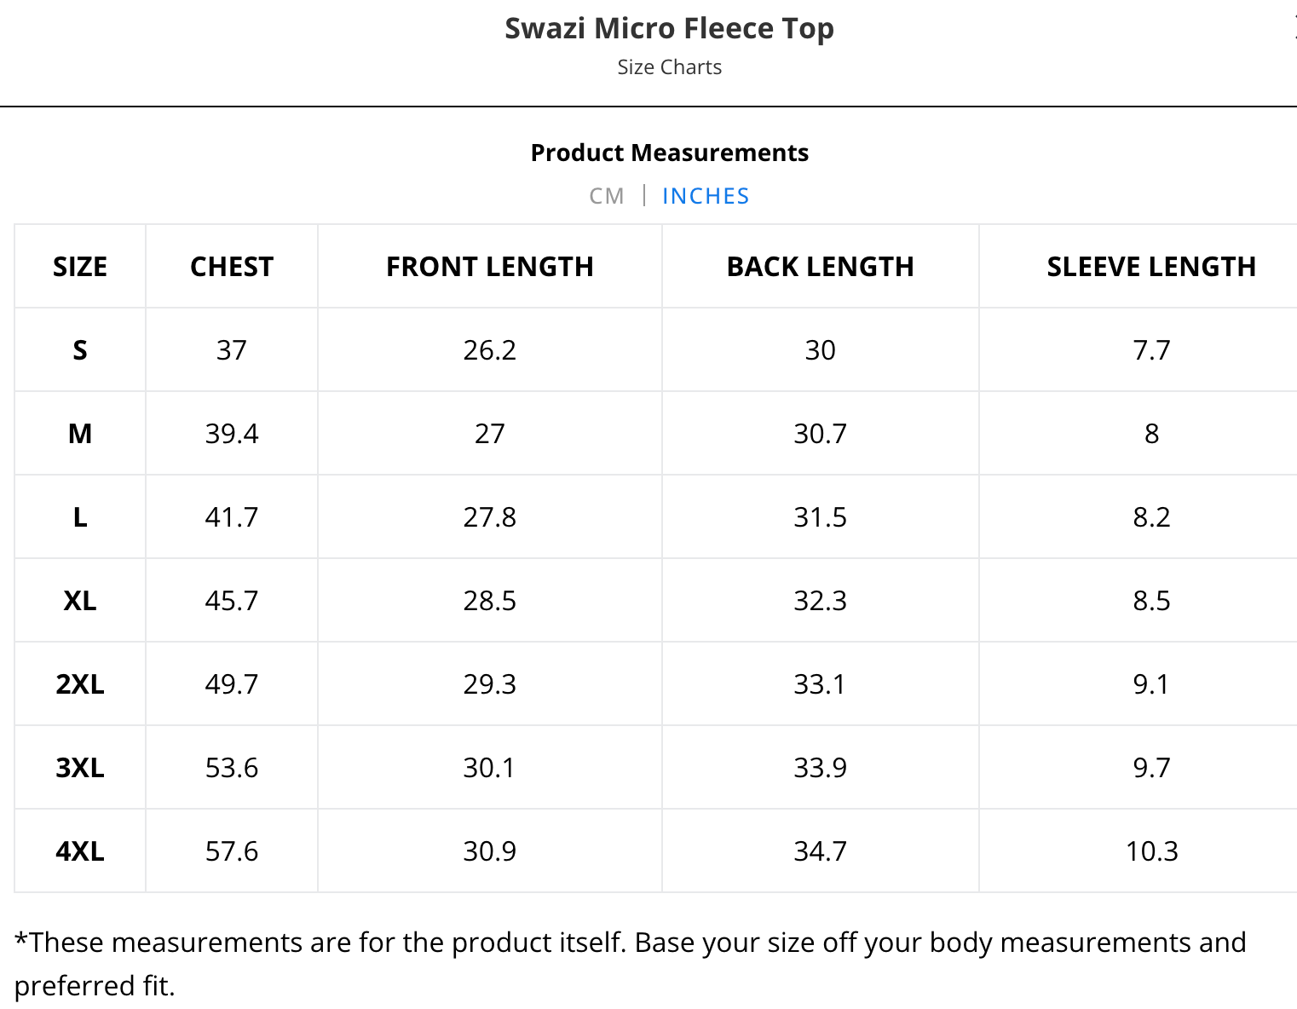Screen dimensions: 1297x1009
Task: Click the Swazi Micro Fleece Top title
Action: pyautogui.click(x=669, y=28)
